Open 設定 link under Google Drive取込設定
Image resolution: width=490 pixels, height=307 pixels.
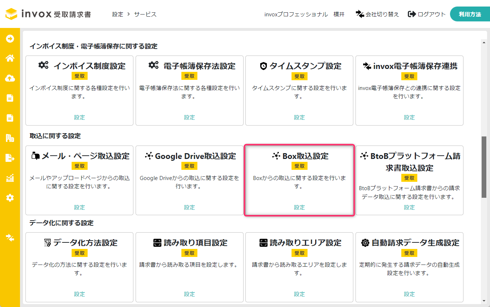coord(189,207)
